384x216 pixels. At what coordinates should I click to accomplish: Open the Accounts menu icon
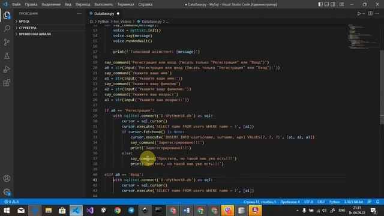pos(7,178)
